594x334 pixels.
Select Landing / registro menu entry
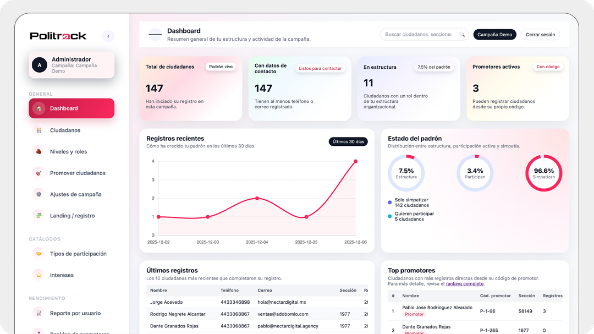click(71, 216)
